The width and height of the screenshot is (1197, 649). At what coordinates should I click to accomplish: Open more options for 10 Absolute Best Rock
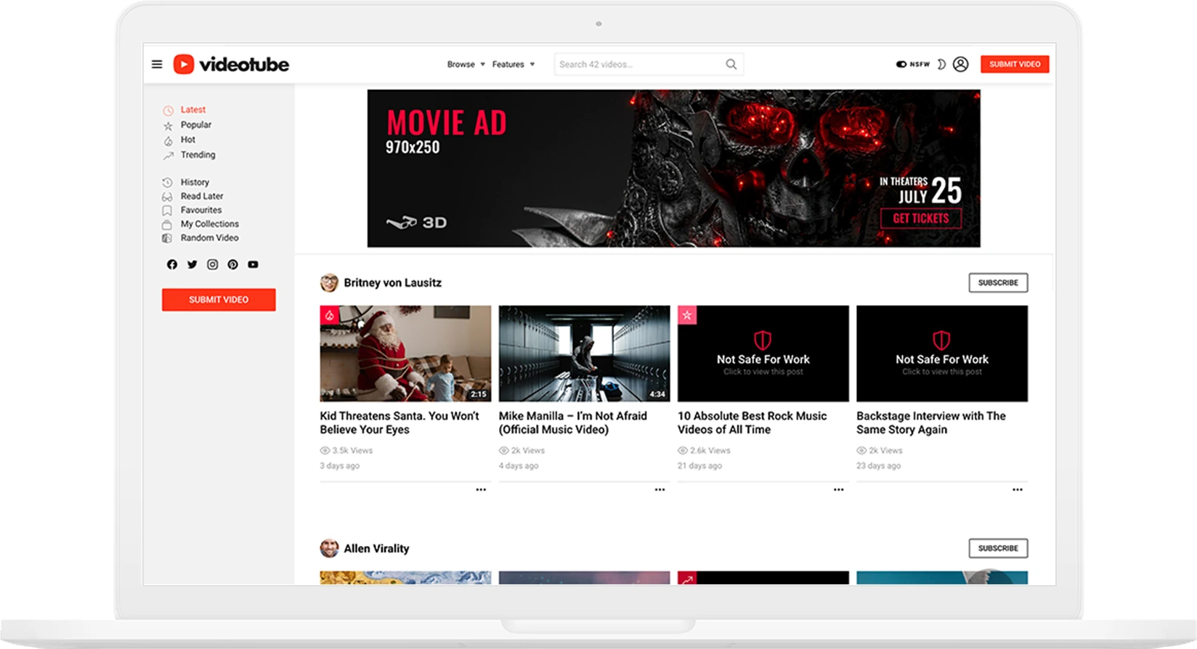point(839,490)
